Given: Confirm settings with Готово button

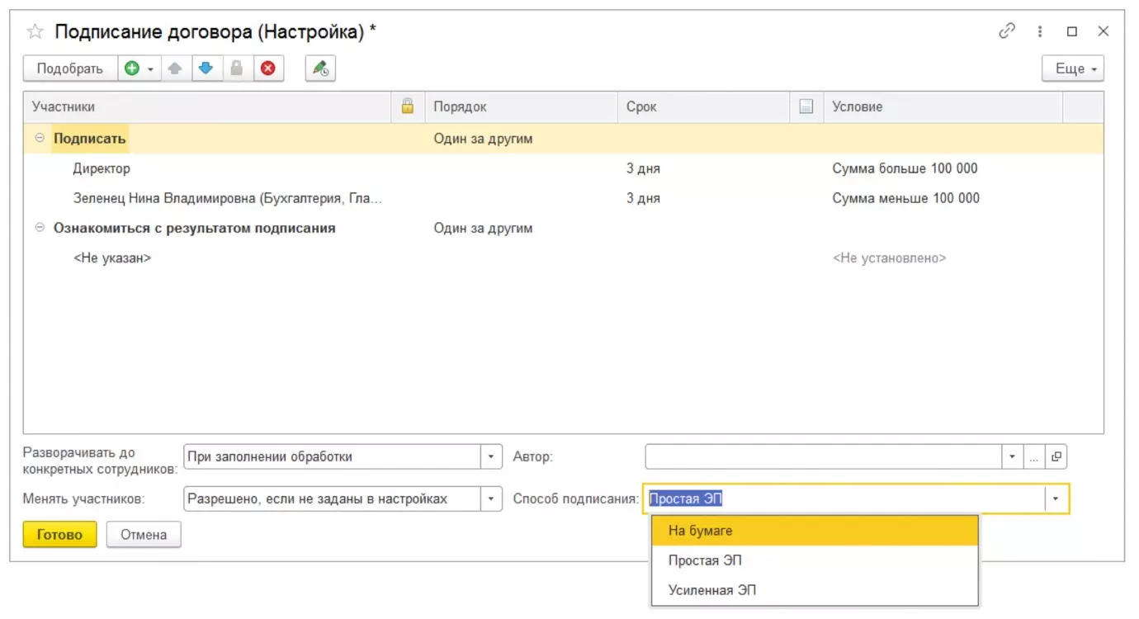Looking at the screenshot, I should (59, 534).
